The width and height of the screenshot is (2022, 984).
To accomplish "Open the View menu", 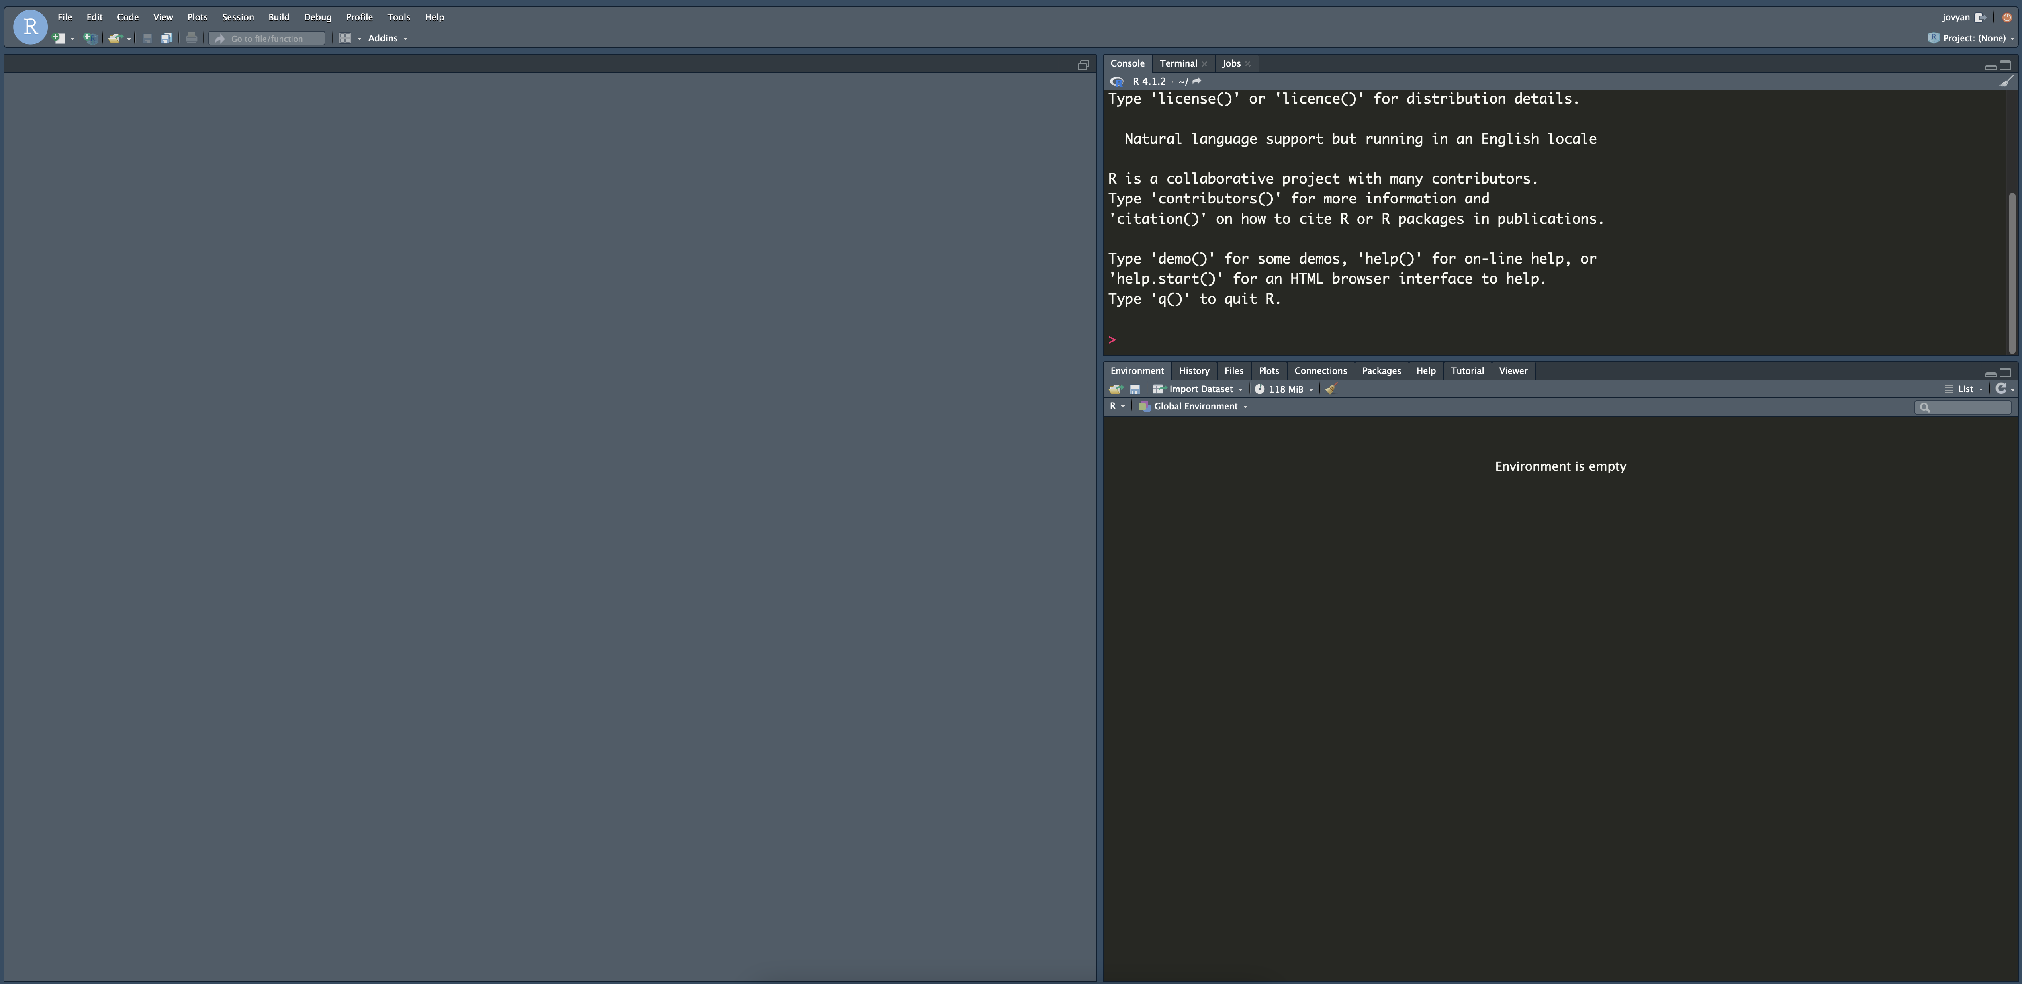I will (163, 16).
